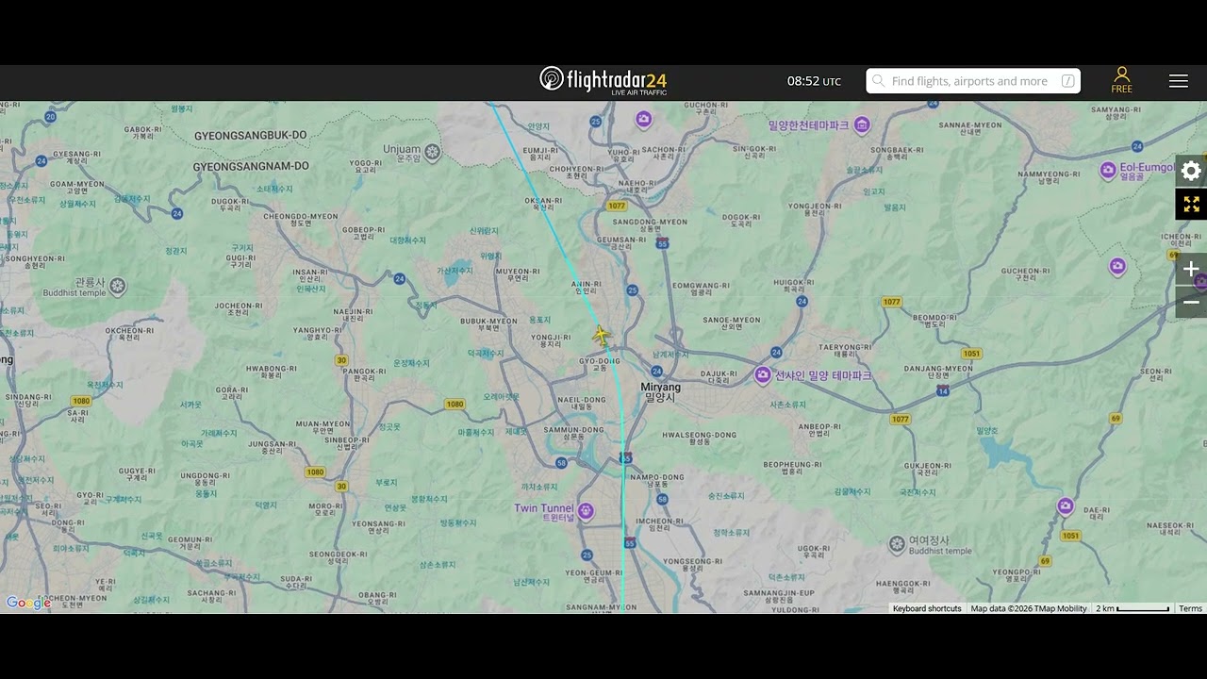Zoom in the map with plus
Viewport: 1207px width, 679px height.
click(x=1191, y=270)
